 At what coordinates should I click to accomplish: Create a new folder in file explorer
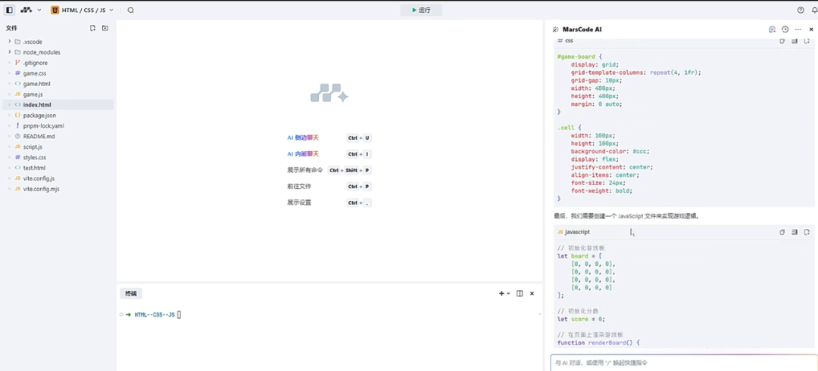105,28
